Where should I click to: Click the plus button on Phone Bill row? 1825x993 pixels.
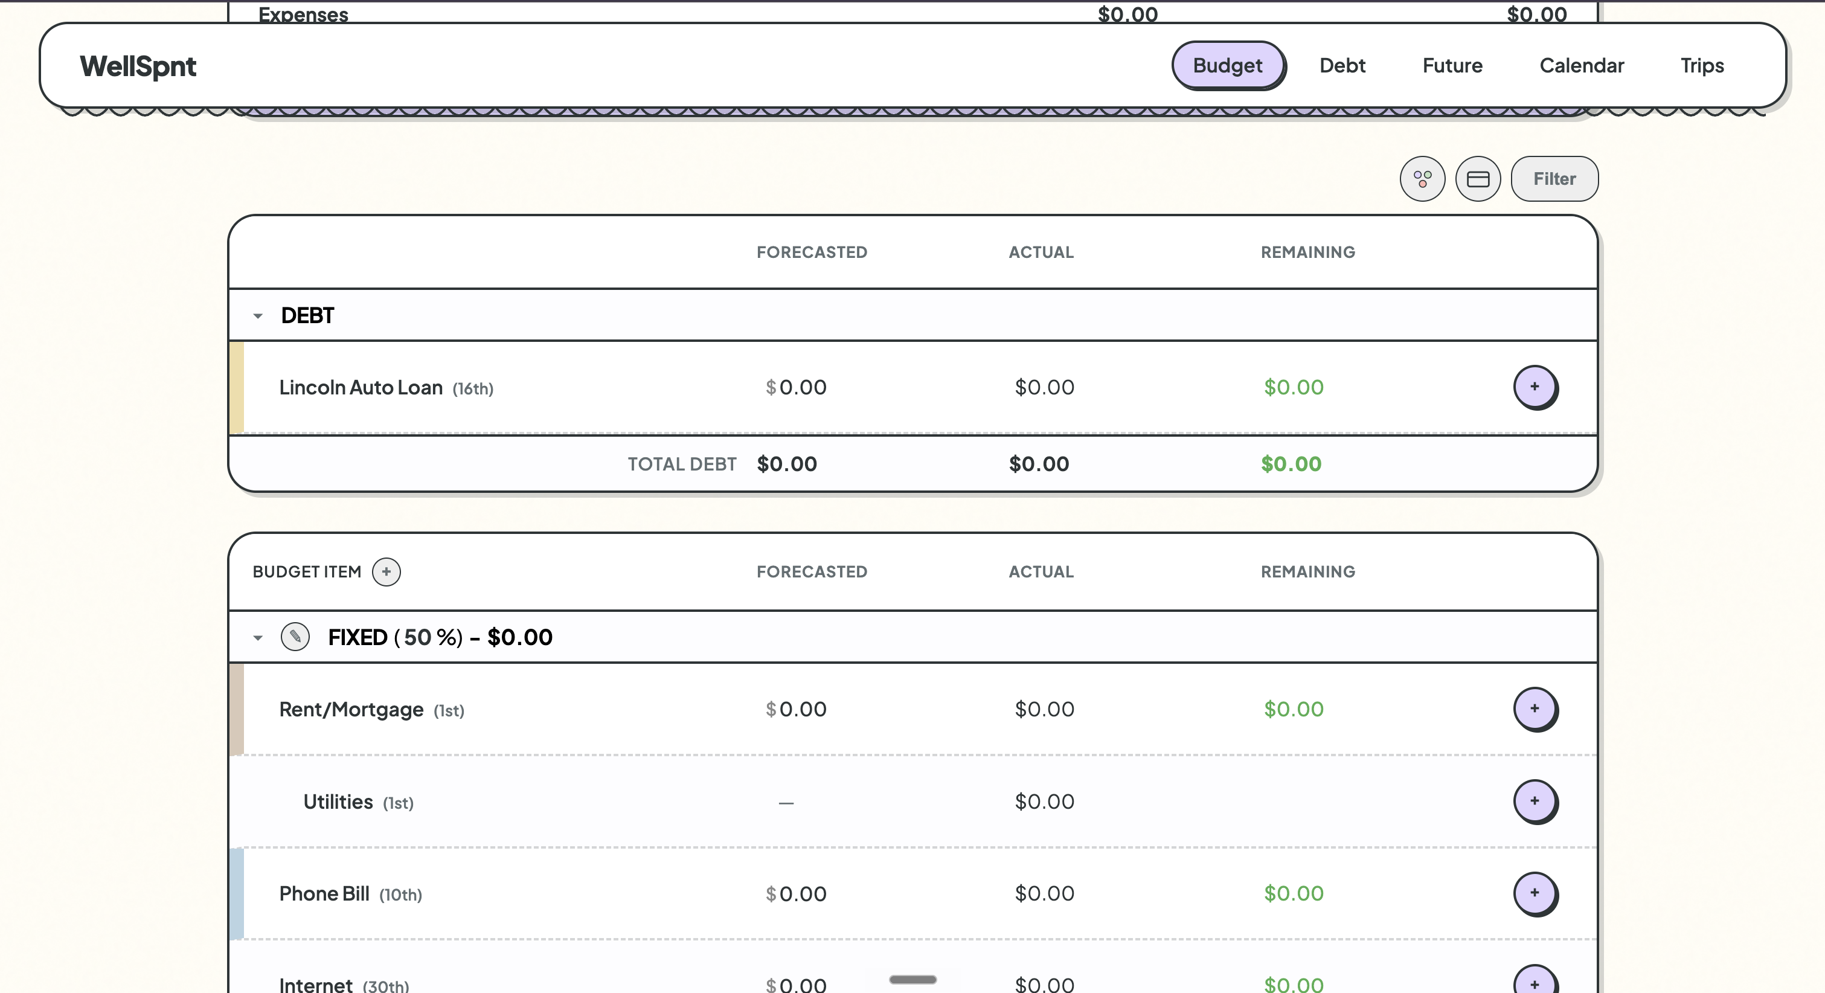click(1535, 893)
